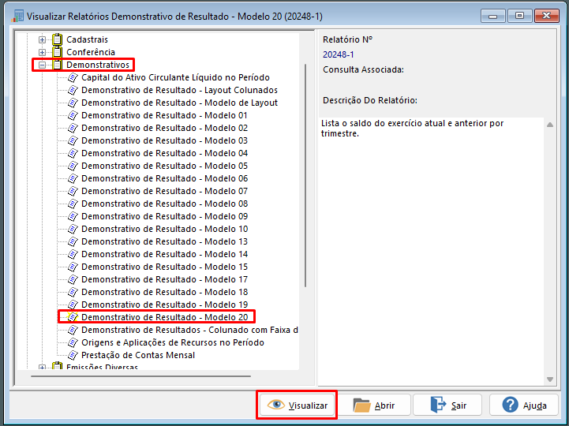Click report icon for Modelo de Layout
This screenshot has height=426, width=569.
(73, 103)
